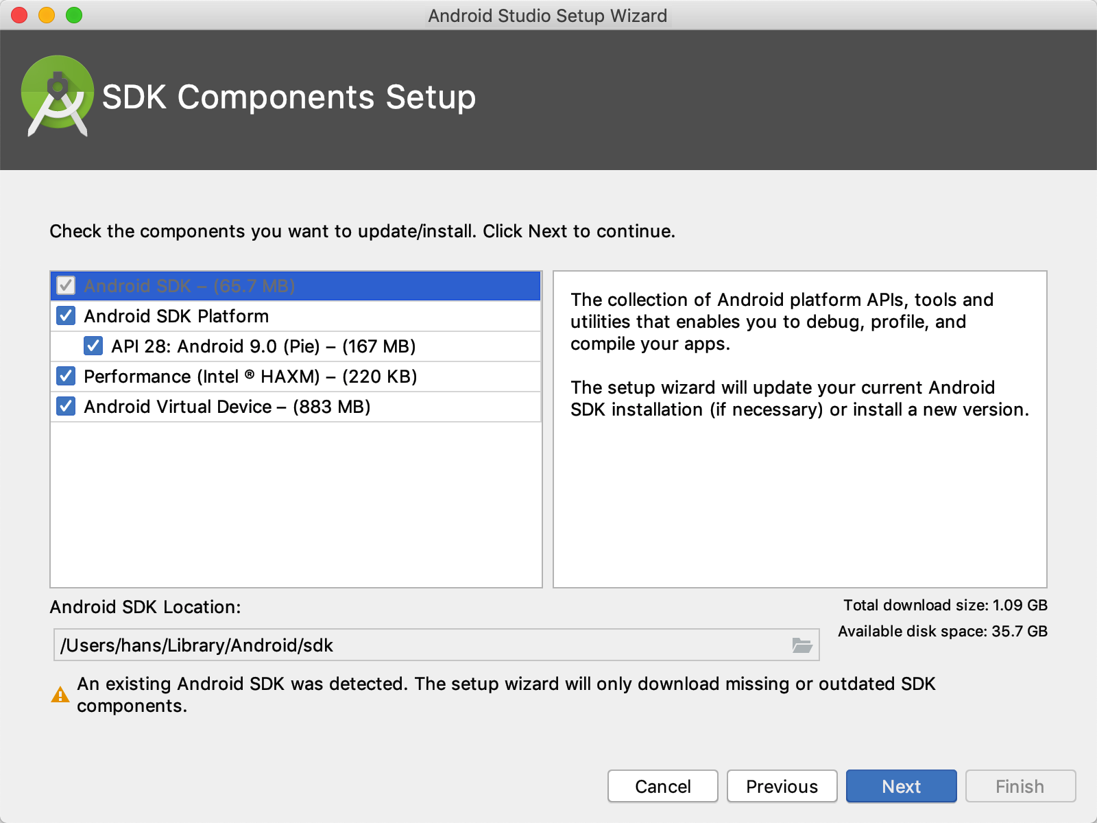Uncheck API 28 Android 9.0 Pie checkbox
Viewport: 1097px width, 823px height.
93,346
